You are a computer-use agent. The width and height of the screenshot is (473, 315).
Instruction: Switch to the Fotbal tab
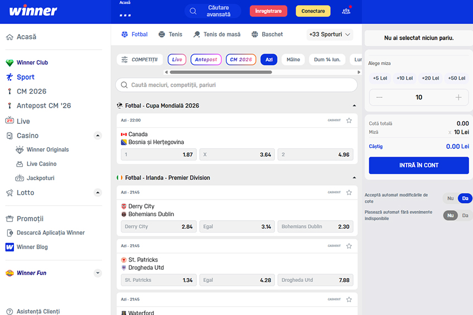tap(134, 35)
